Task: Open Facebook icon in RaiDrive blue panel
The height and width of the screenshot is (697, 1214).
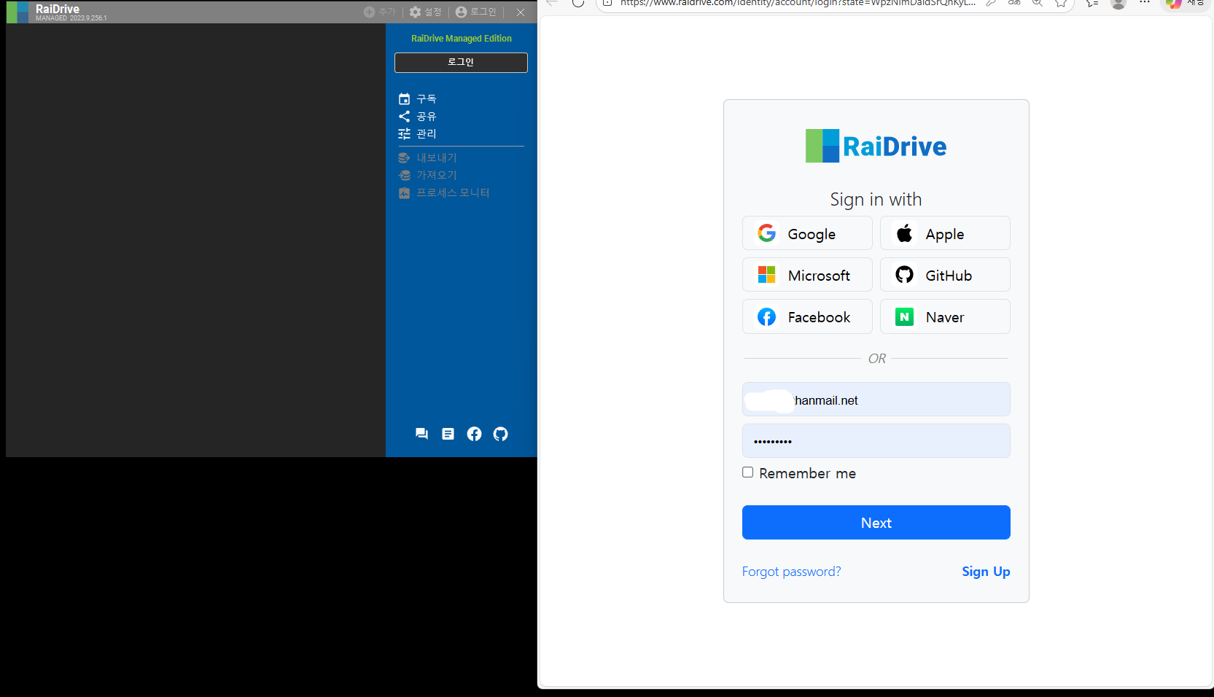Action: [x=474, y=434]
